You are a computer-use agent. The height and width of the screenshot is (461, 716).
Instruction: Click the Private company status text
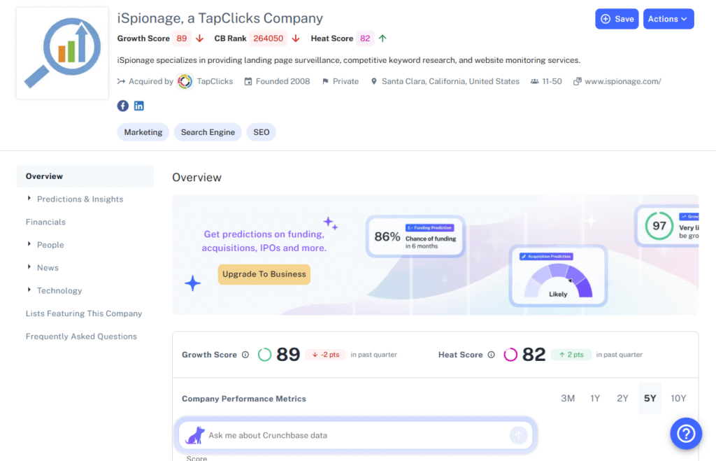click(345, 81)
